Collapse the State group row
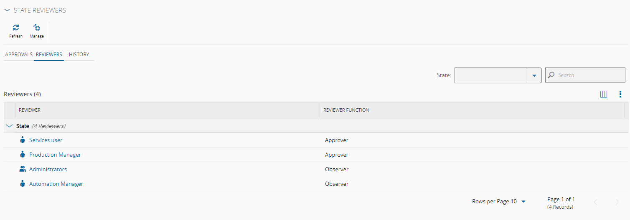The height and width of the screenshot is (220, 630). (9, 126)
